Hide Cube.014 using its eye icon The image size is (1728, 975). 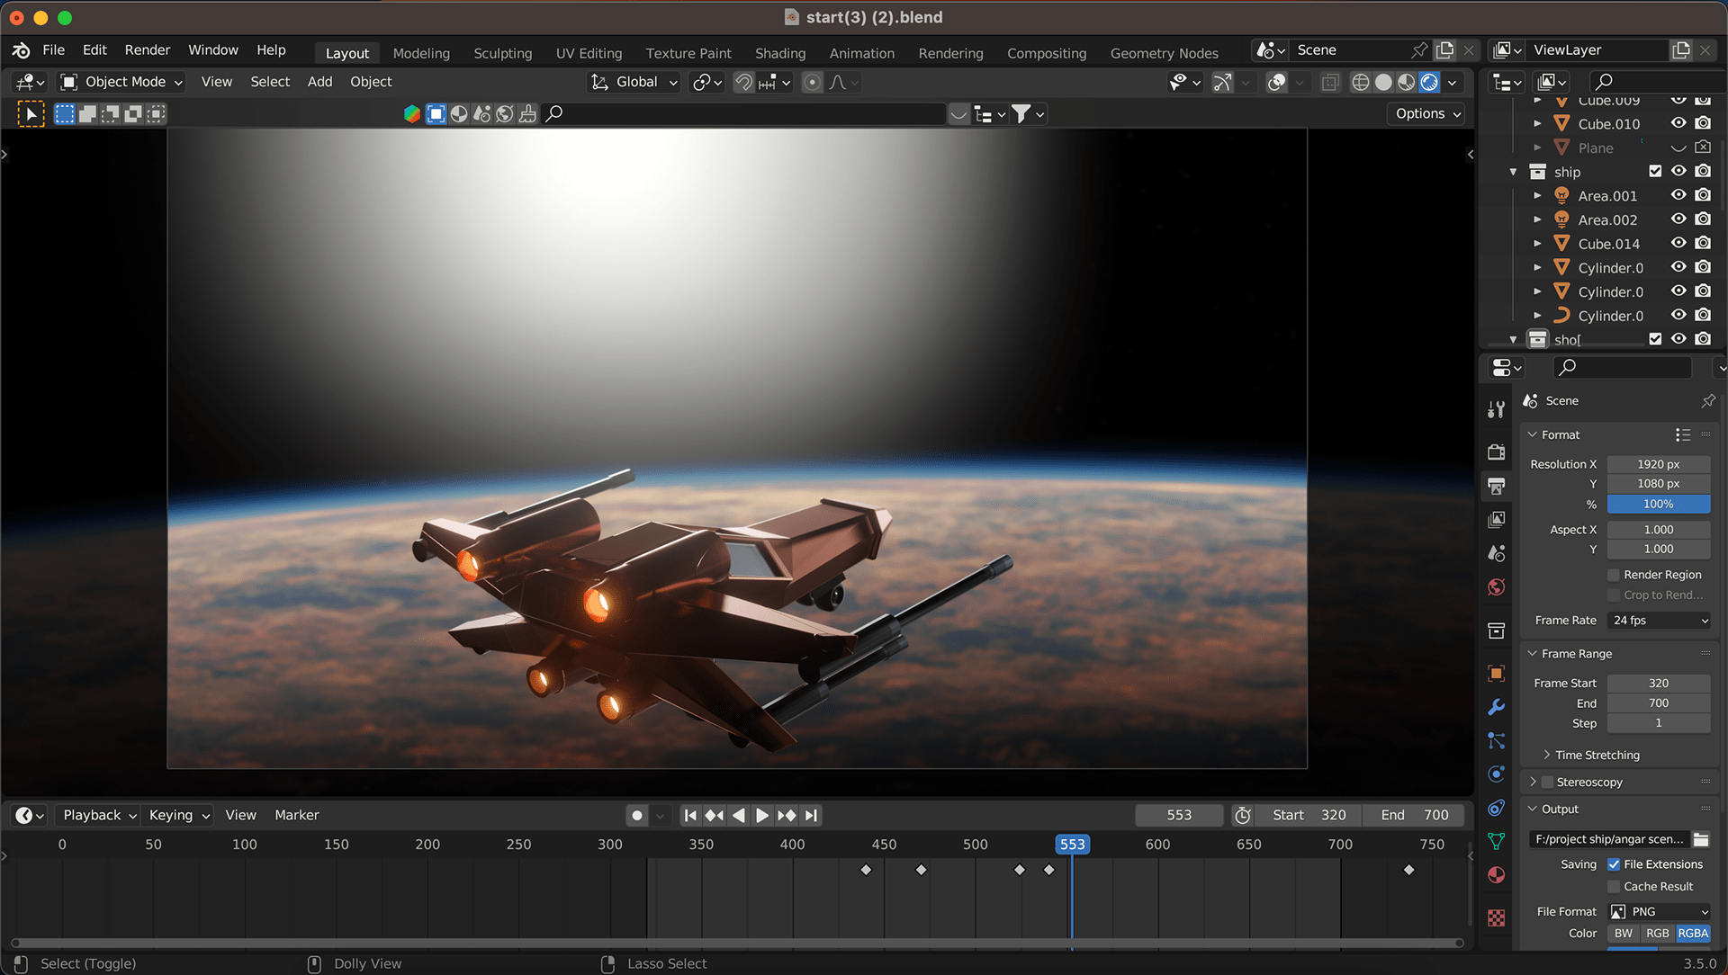(1678, 243)
